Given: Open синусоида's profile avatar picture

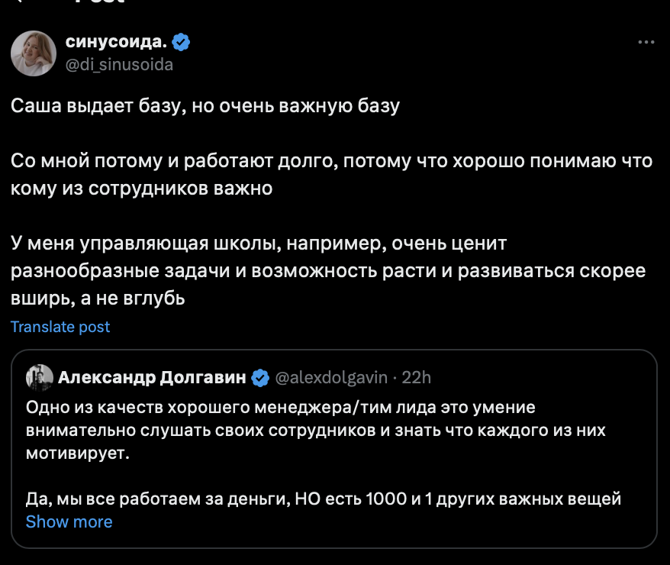Looking at the screenshot, I should (32, 53).
